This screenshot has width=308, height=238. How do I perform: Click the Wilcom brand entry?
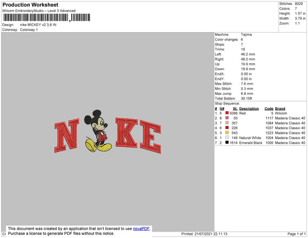(x=281, y=113)
